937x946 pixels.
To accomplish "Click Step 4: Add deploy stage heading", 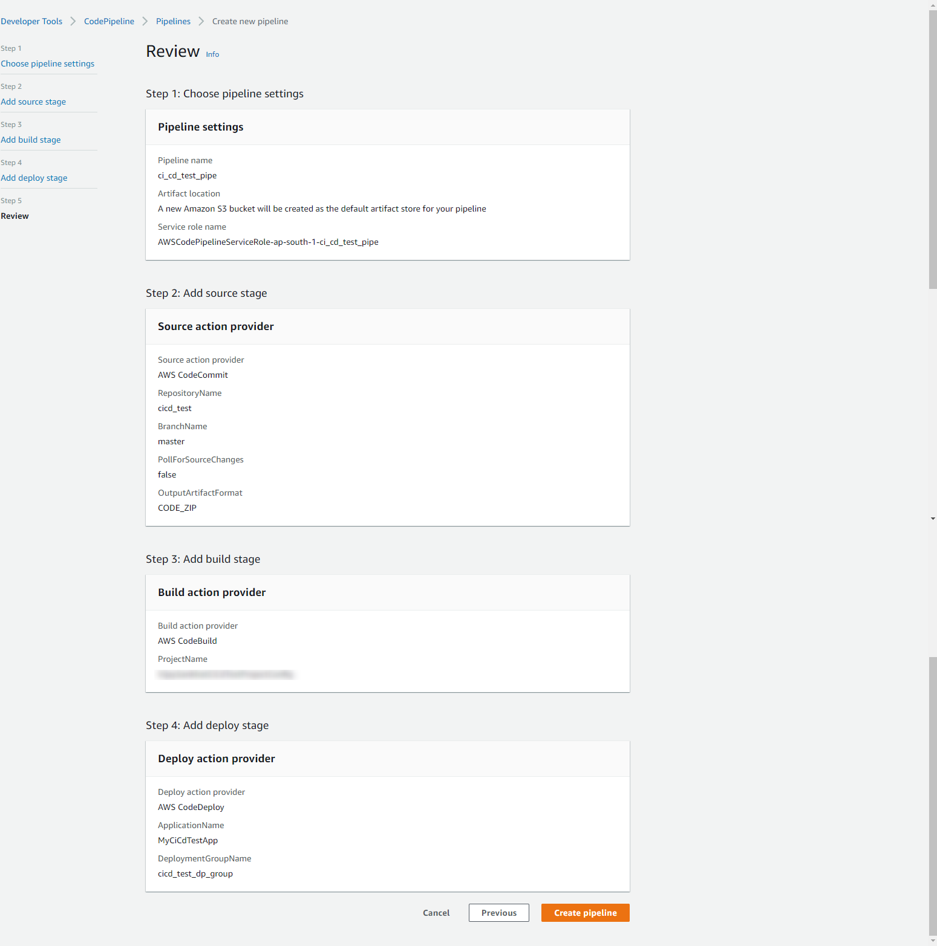I will click(207, 725).
